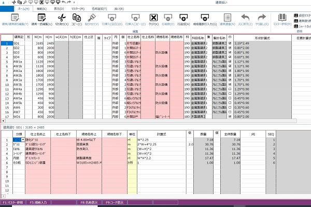This screenshot has width=311, height=207.
Task: Open the quick access toolbar customize dropdown
Action: 74,3
